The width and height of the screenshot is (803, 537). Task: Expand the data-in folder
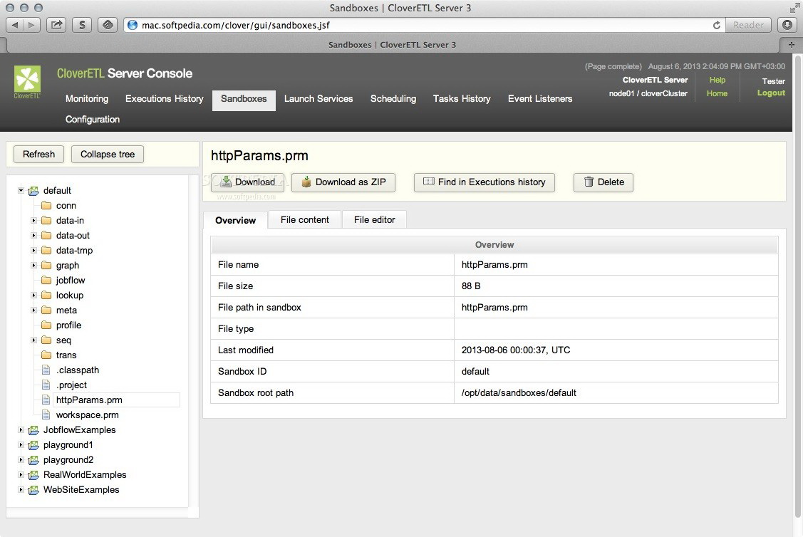point(33,221)
